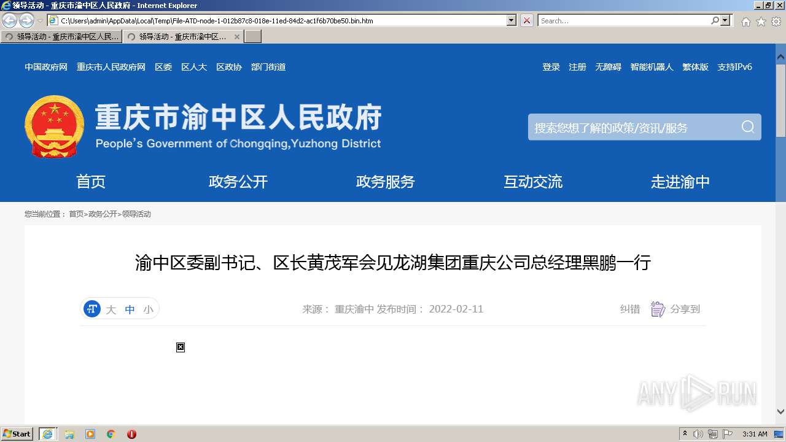Open Internet Explorer from the taskbar
Screen dimensions: 786x442
[x=48, y=434]
